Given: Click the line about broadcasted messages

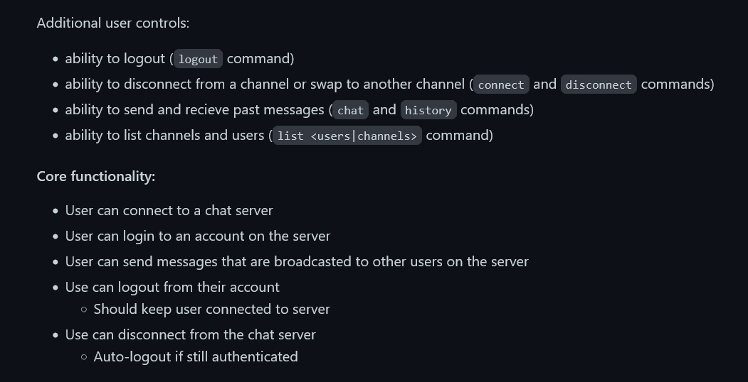Looking at the screenshot, I should 296,261.
